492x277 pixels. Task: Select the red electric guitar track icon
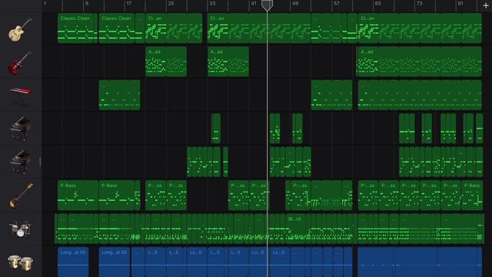[x=19, y=63]
